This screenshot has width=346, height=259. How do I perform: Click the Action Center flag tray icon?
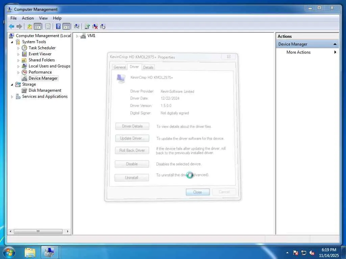tap(296, 253)
